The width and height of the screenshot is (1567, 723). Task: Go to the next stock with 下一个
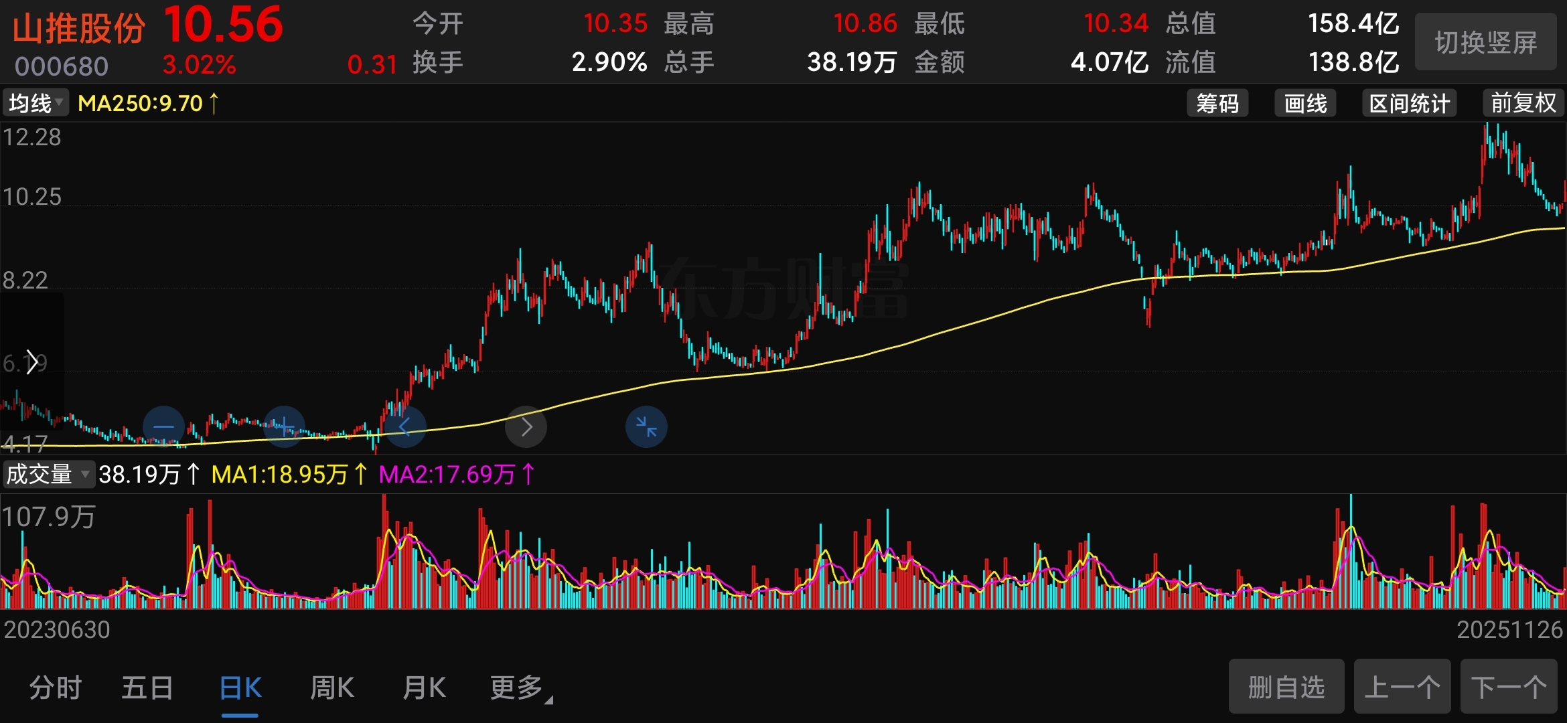(x=1508, y=687)
